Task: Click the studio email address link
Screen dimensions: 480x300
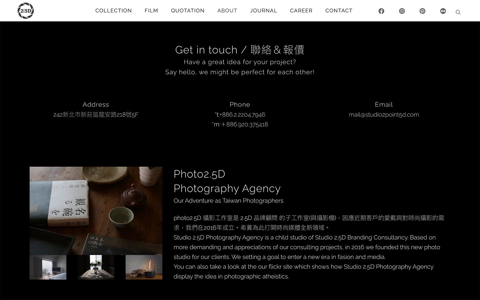Action: [384, 115]
